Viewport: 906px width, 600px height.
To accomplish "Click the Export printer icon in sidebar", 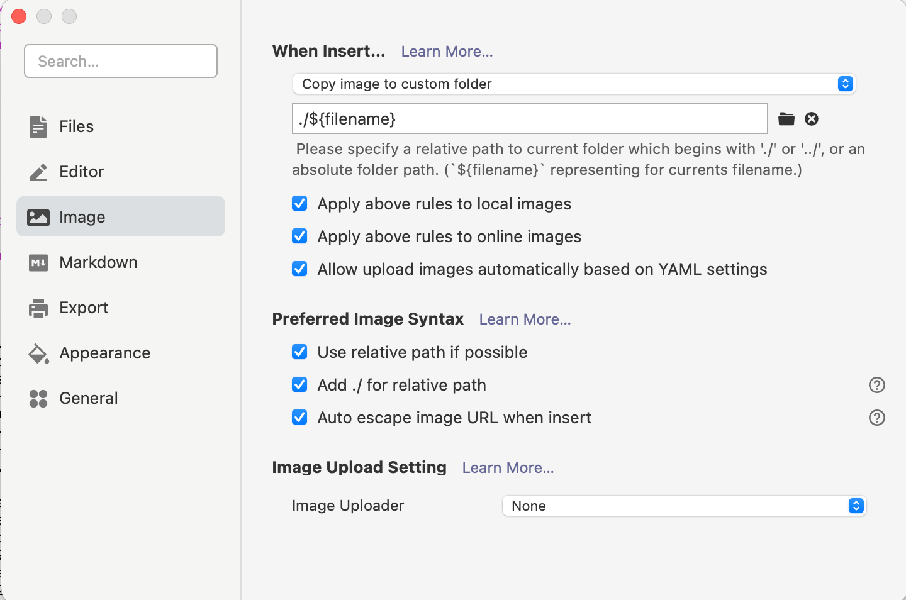I will point(38,308).
